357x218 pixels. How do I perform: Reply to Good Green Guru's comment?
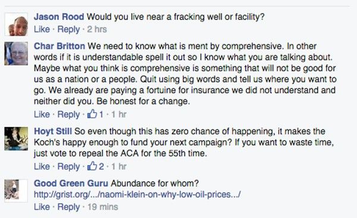(x=68, y=207)
